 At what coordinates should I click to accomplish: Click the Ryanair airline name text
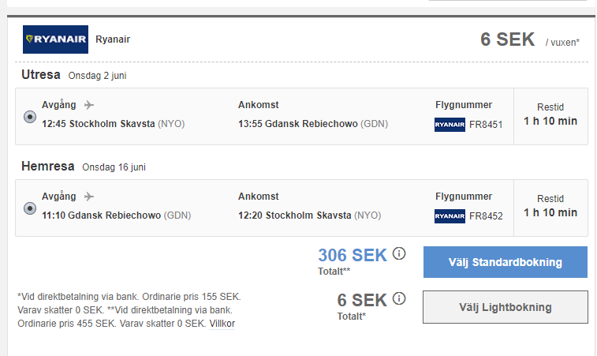coord(113,39)
